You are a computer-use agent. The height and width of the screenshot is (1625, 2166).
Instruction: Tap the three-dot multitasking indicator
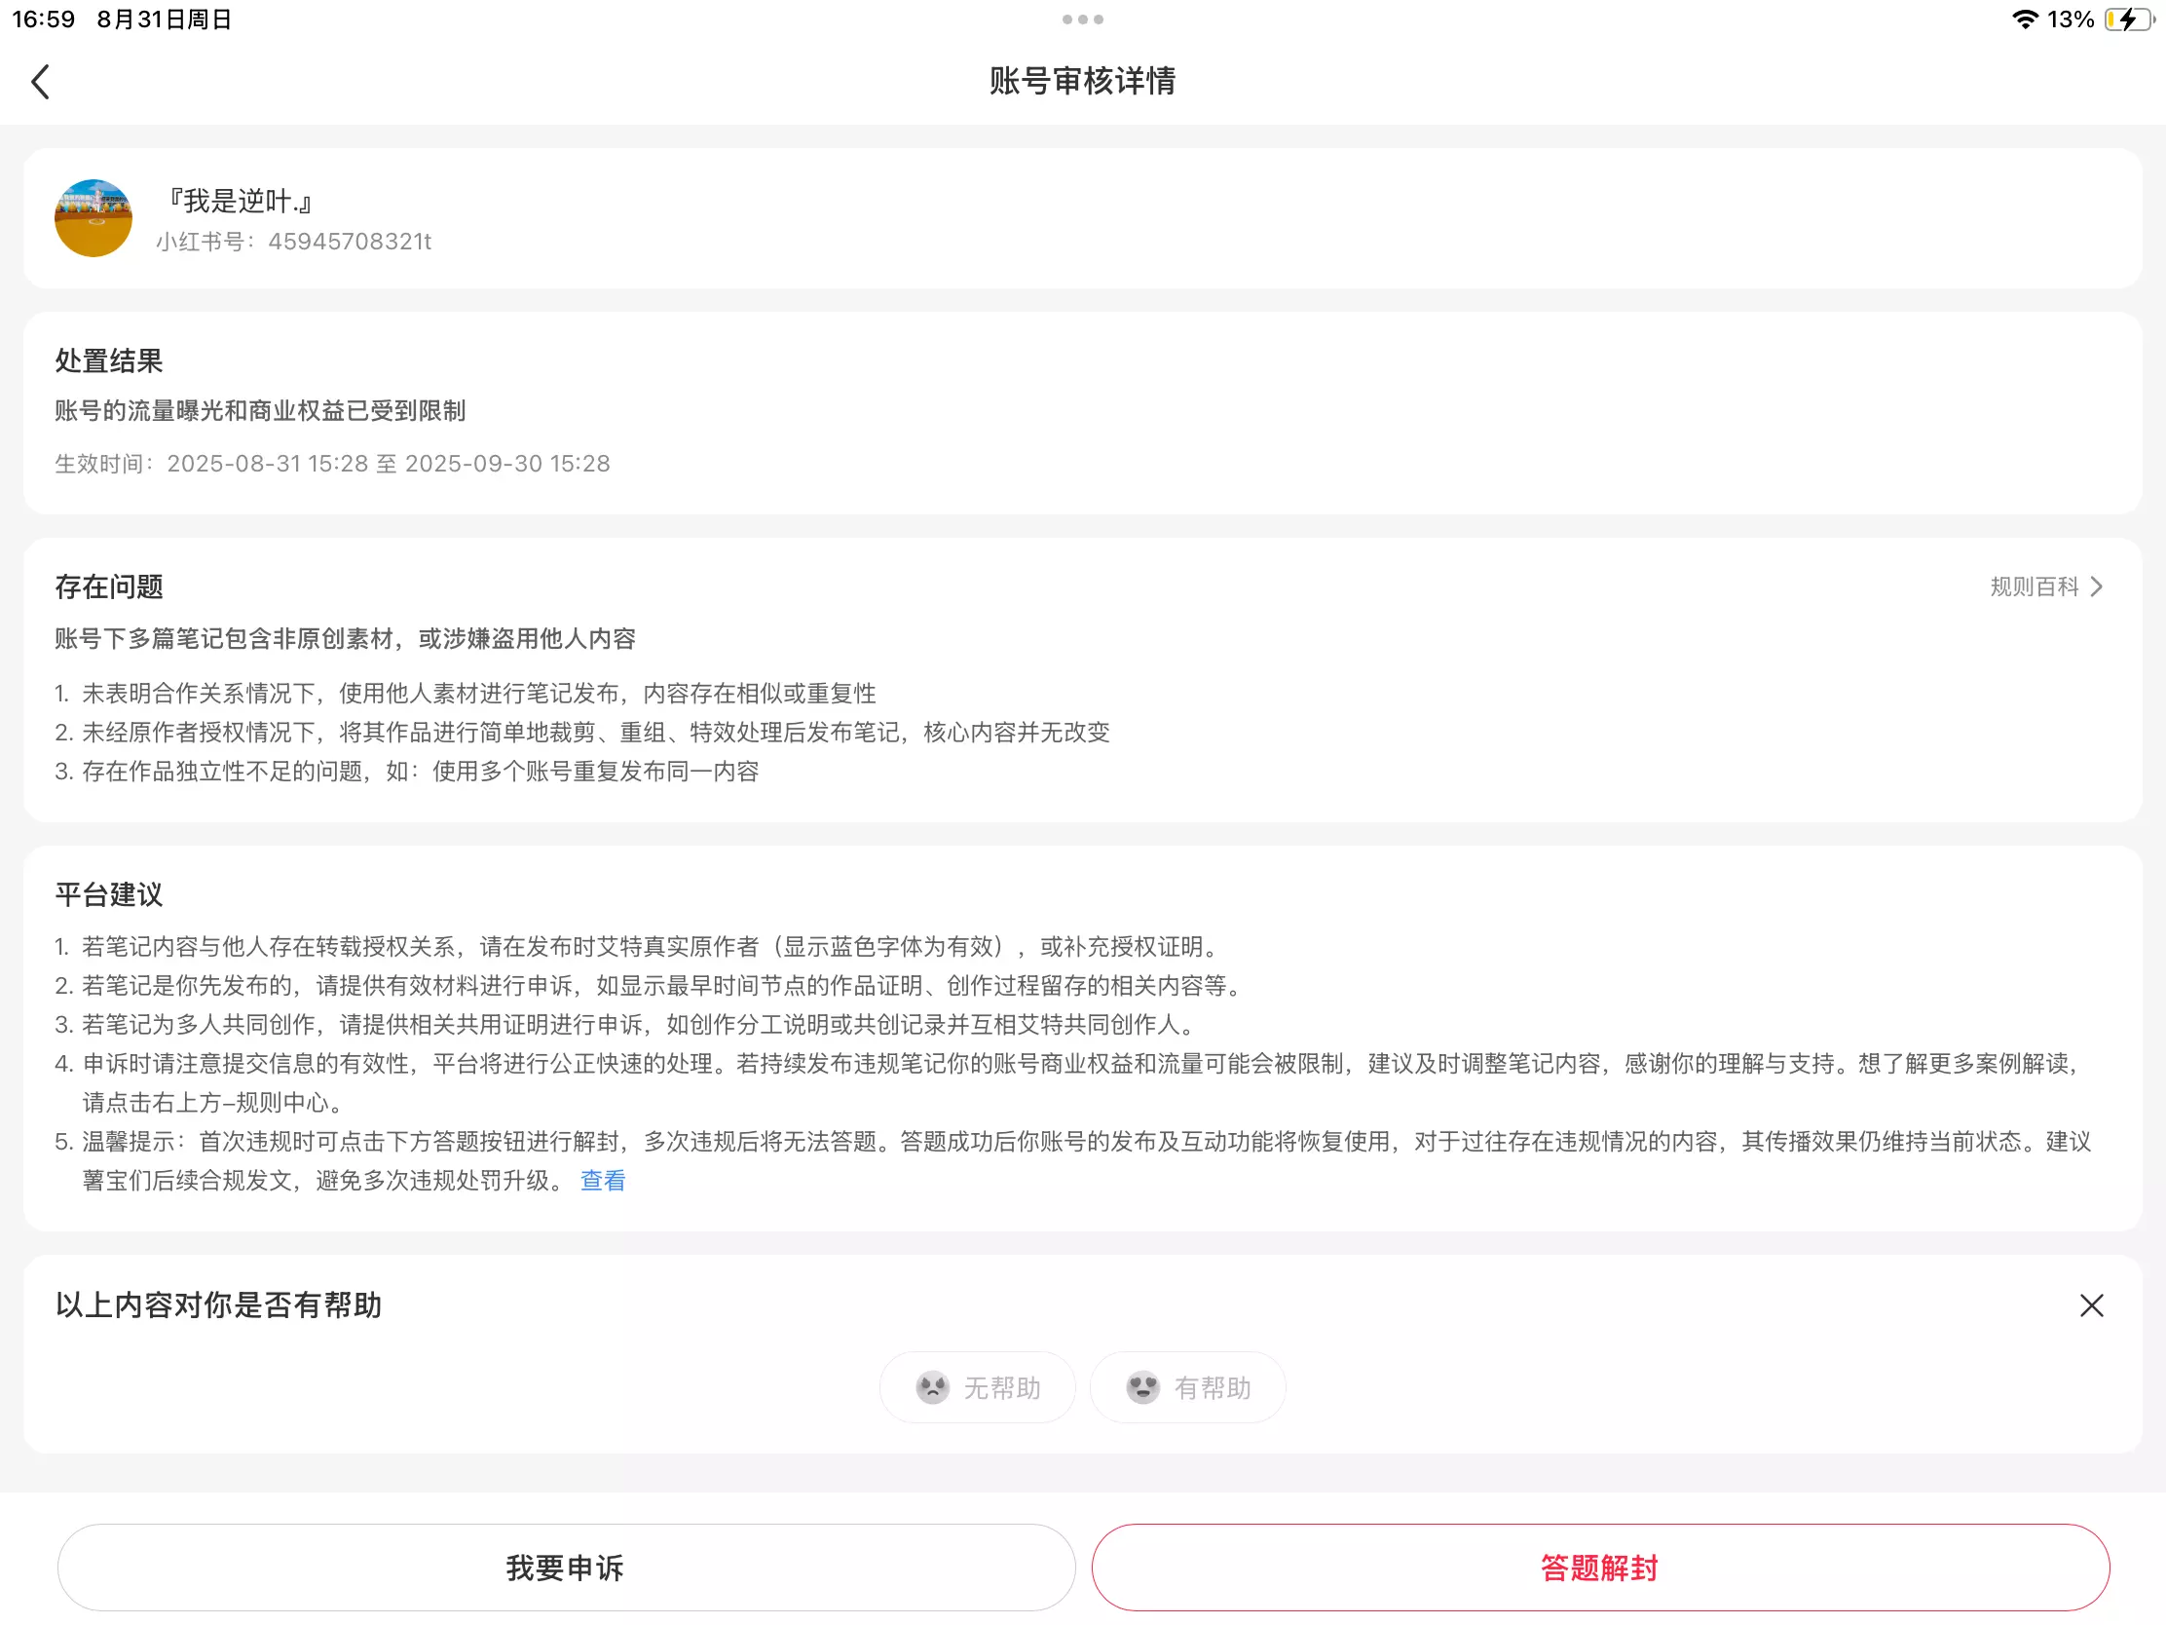point(1082,19)
